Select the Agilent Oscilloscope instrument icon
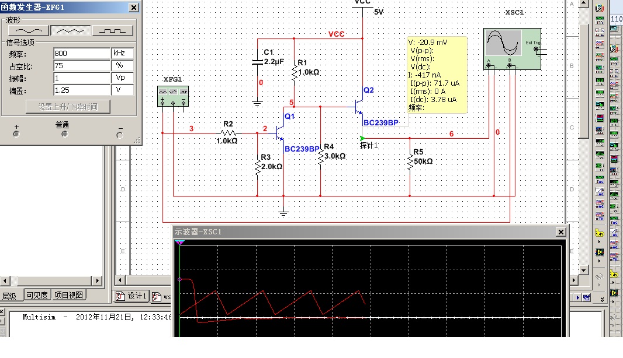Screen dimensions: 623x358 (x=600, y=203)
